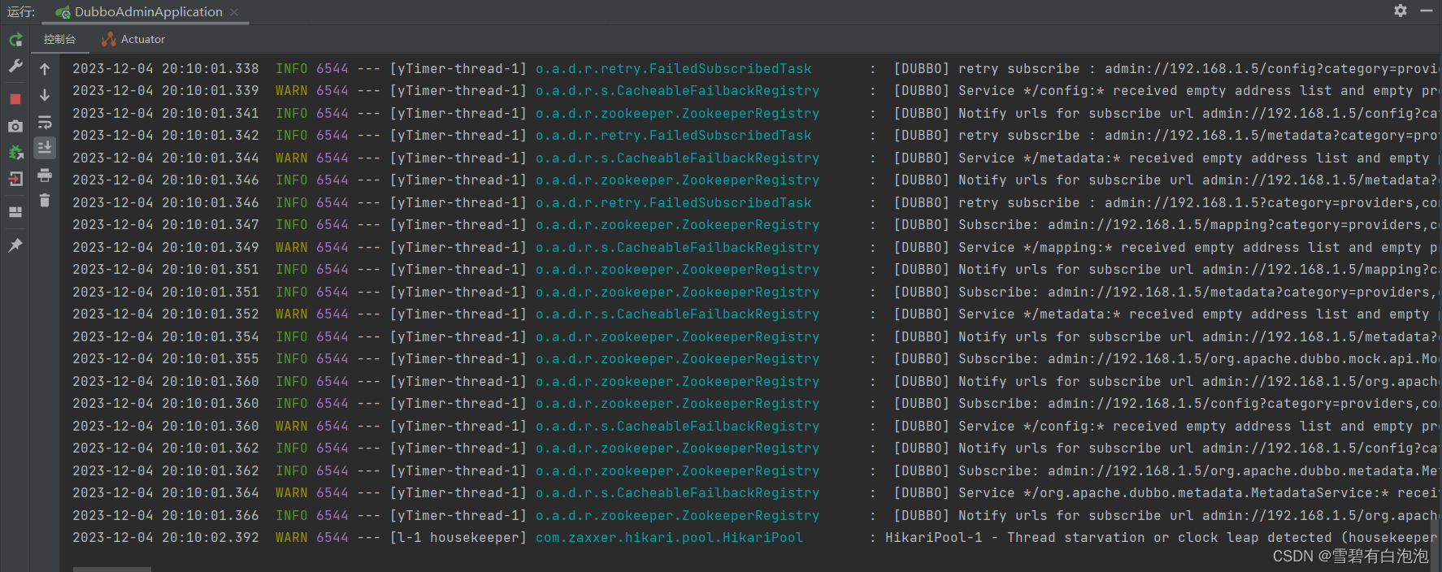Click the log timestamp 20:10:01.347
Viewport: 1442px width, 572px height.
tap(210, 225)
